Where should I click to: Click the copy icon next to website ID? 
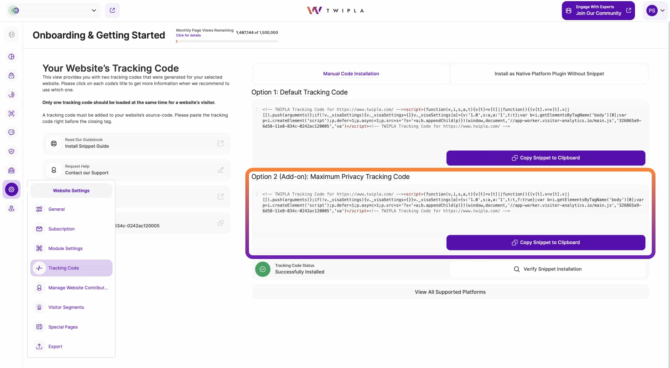point(220,223)
